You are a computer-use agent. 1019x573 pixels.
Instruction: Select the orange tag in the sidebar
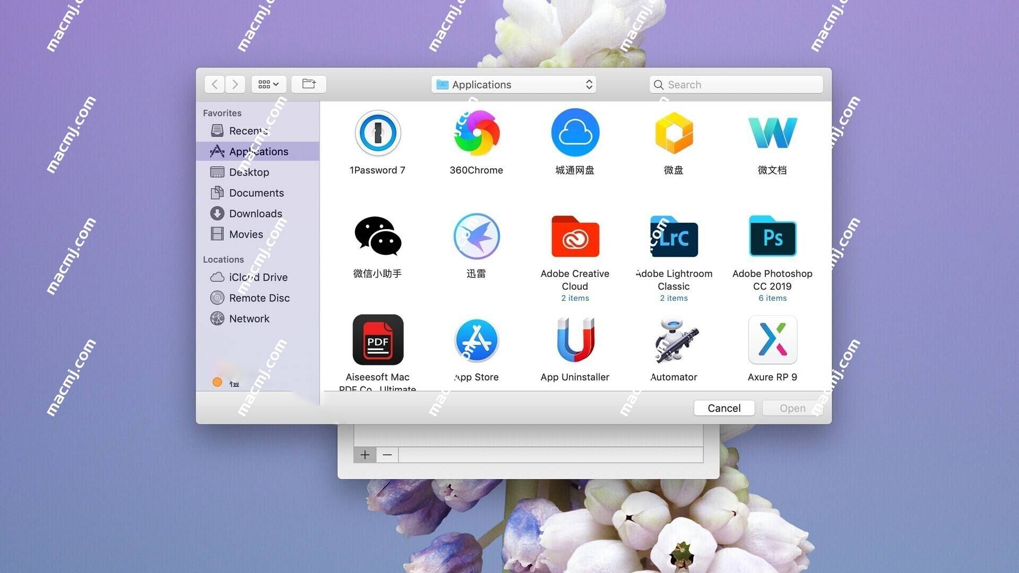217,382
